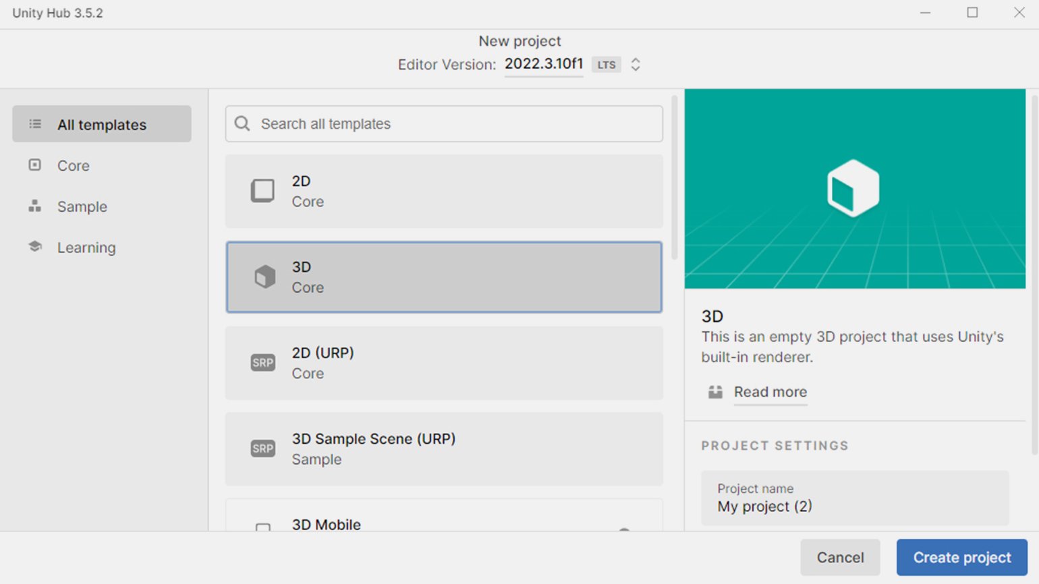Open the Read more link
1039x584 pixels.
click(x=770, y=392)
